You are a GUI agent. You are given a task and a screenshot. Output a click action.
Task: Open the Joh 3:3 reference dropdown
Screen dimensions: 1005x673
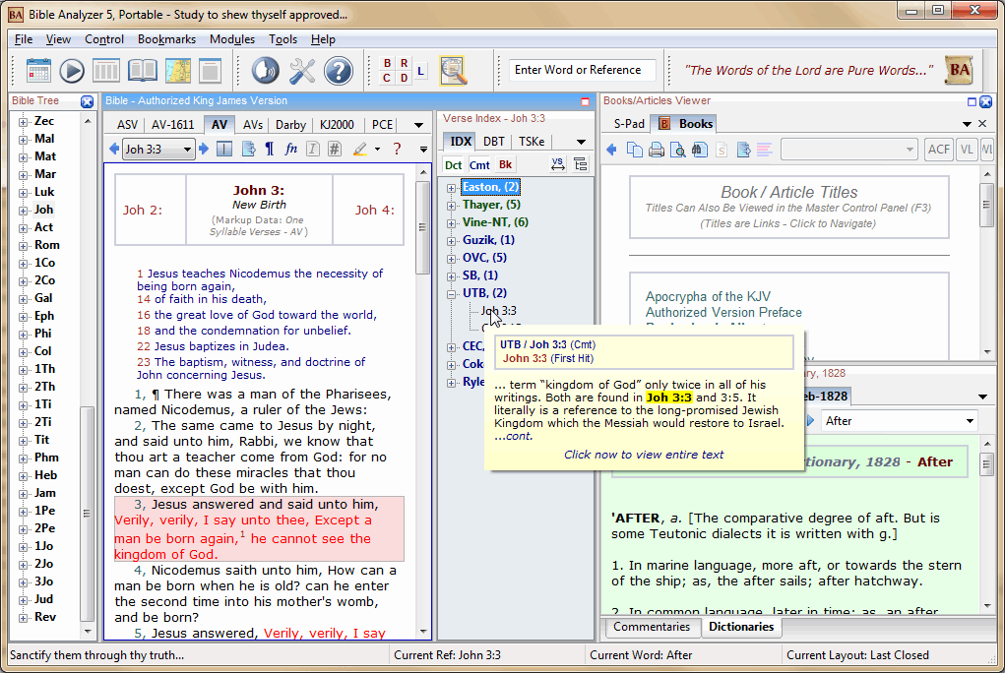pos(187,150)
